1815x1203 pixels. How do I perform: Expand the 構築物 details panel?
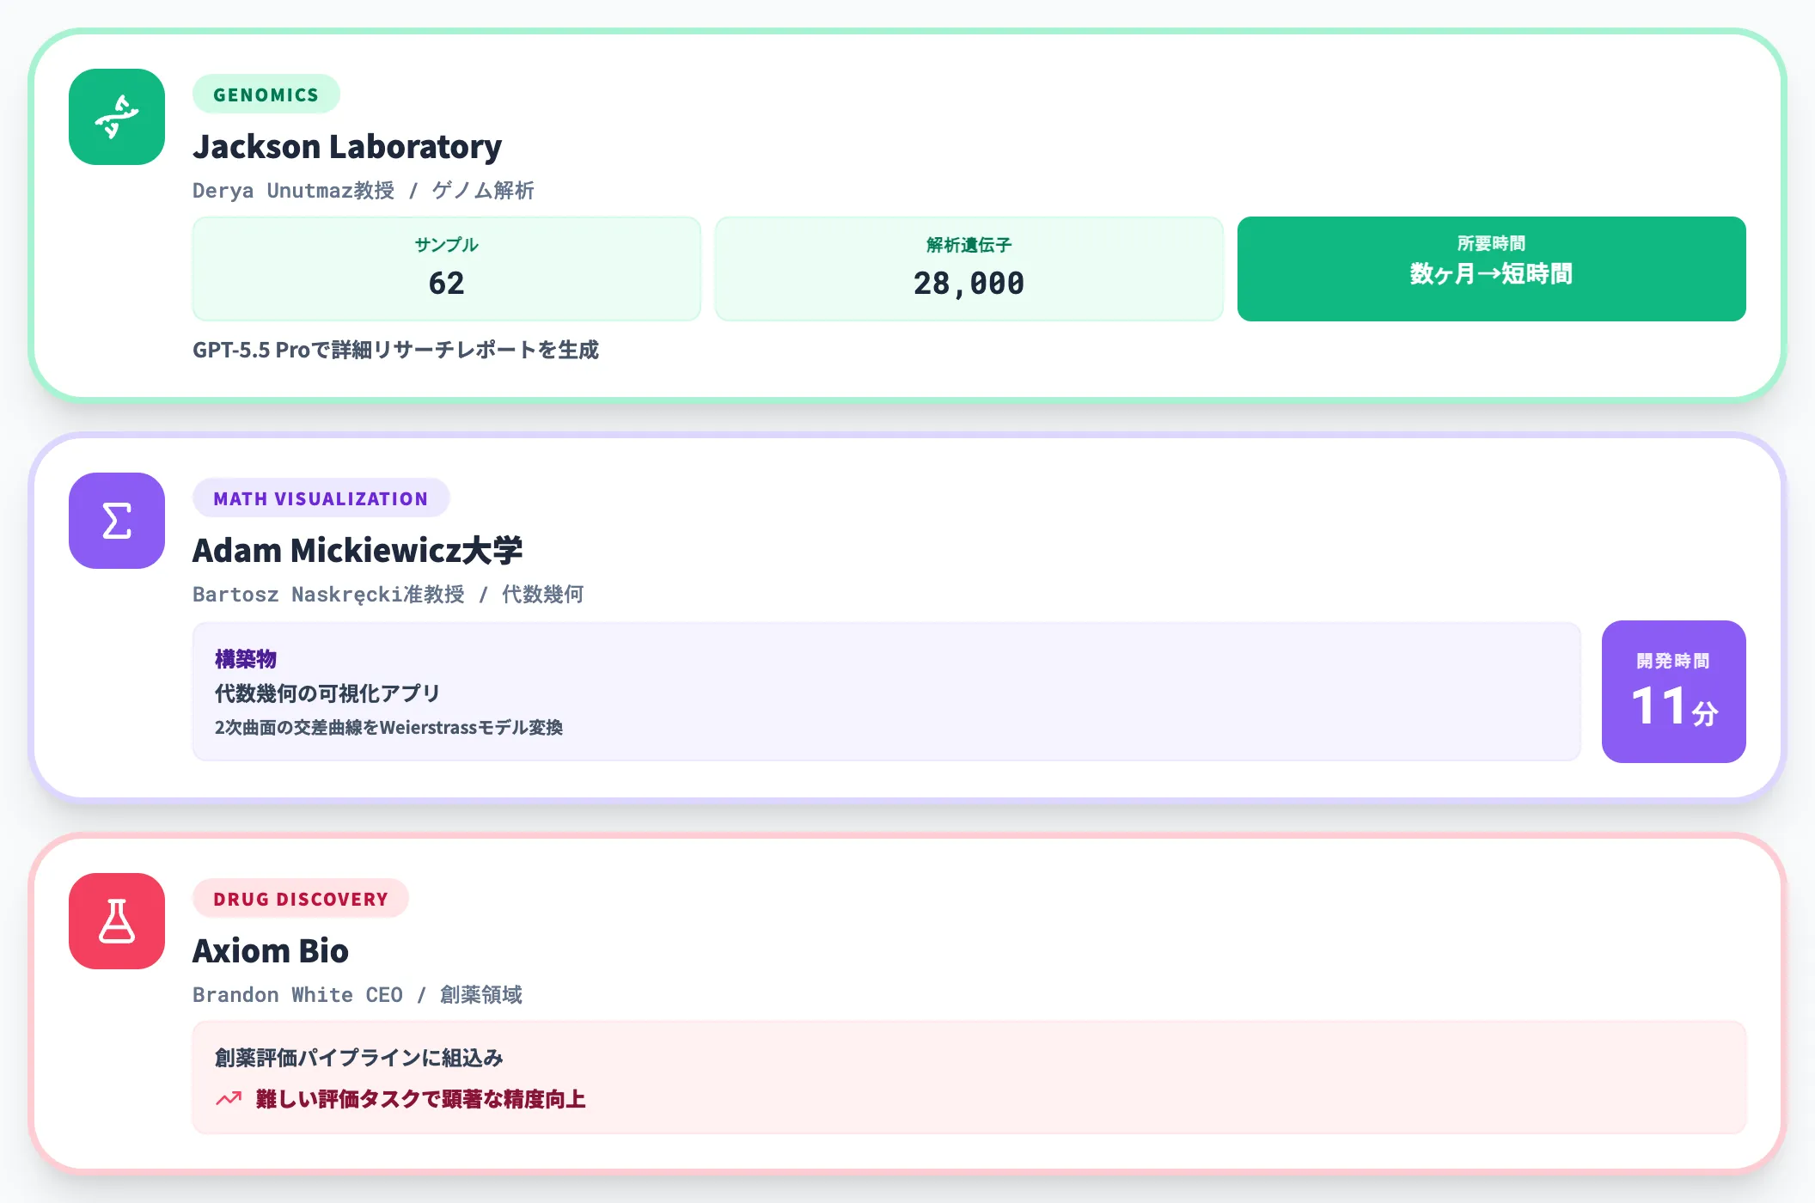[x=885, y=690]
